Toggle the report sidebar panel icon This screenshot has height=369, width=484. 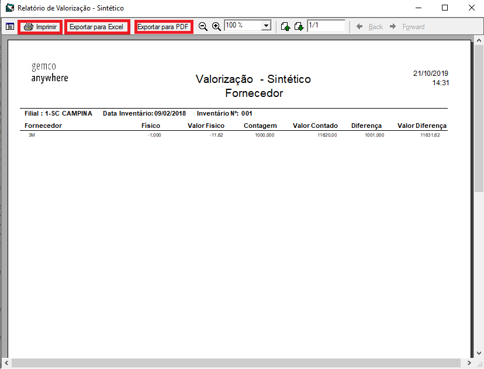pos(10,26)
